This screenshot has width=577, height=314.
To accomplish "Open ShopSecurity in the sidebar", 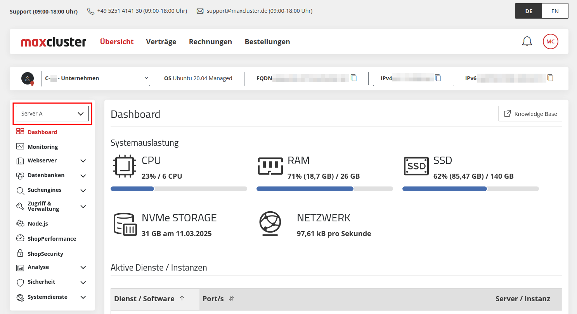I will point(45,254).
